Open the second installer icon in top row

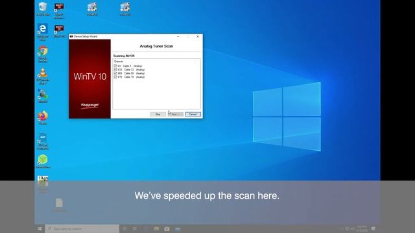pyautogui.click(x=125, y=9)
